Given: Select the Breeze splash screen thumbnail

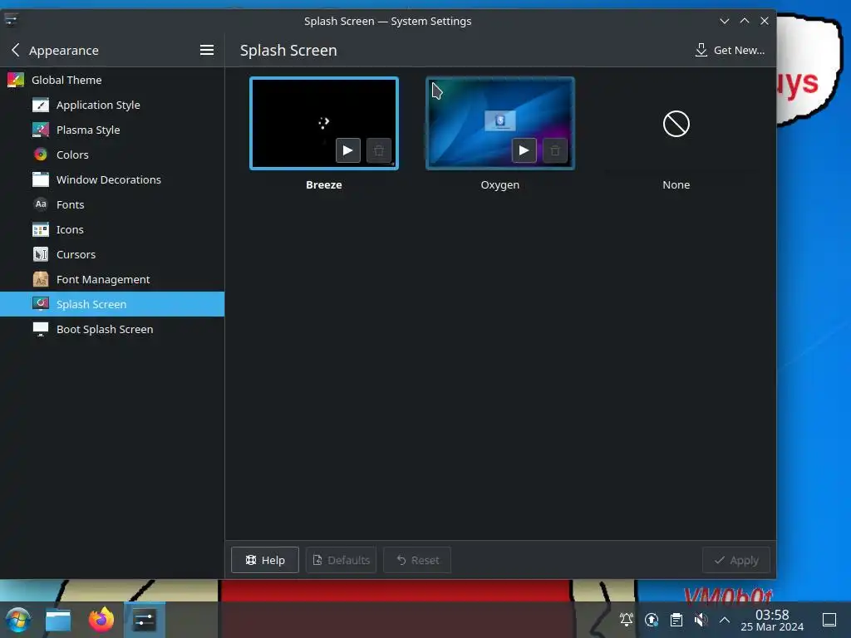Looking at the screenshot, I should (x=324, y=123).
